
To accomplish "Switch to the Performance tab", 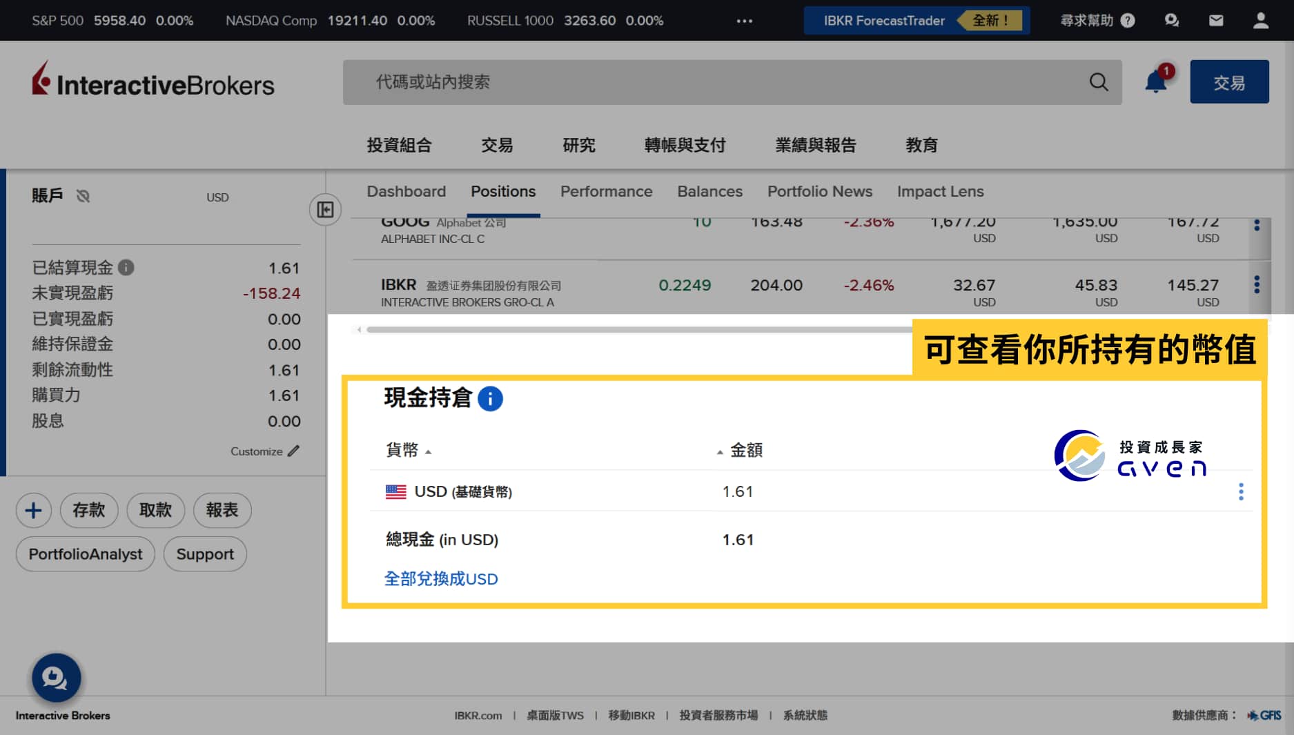I will click(x=606, y=191).
